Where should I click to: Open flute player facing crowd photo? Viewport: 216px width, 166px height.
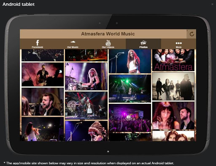point(43,129)
